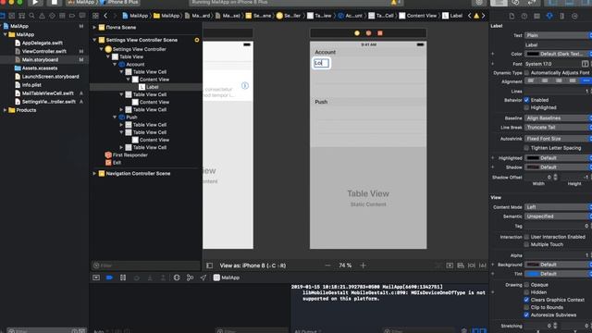592x333 pixels.
Task: Hide the debug area
Action: pos(96,277)
